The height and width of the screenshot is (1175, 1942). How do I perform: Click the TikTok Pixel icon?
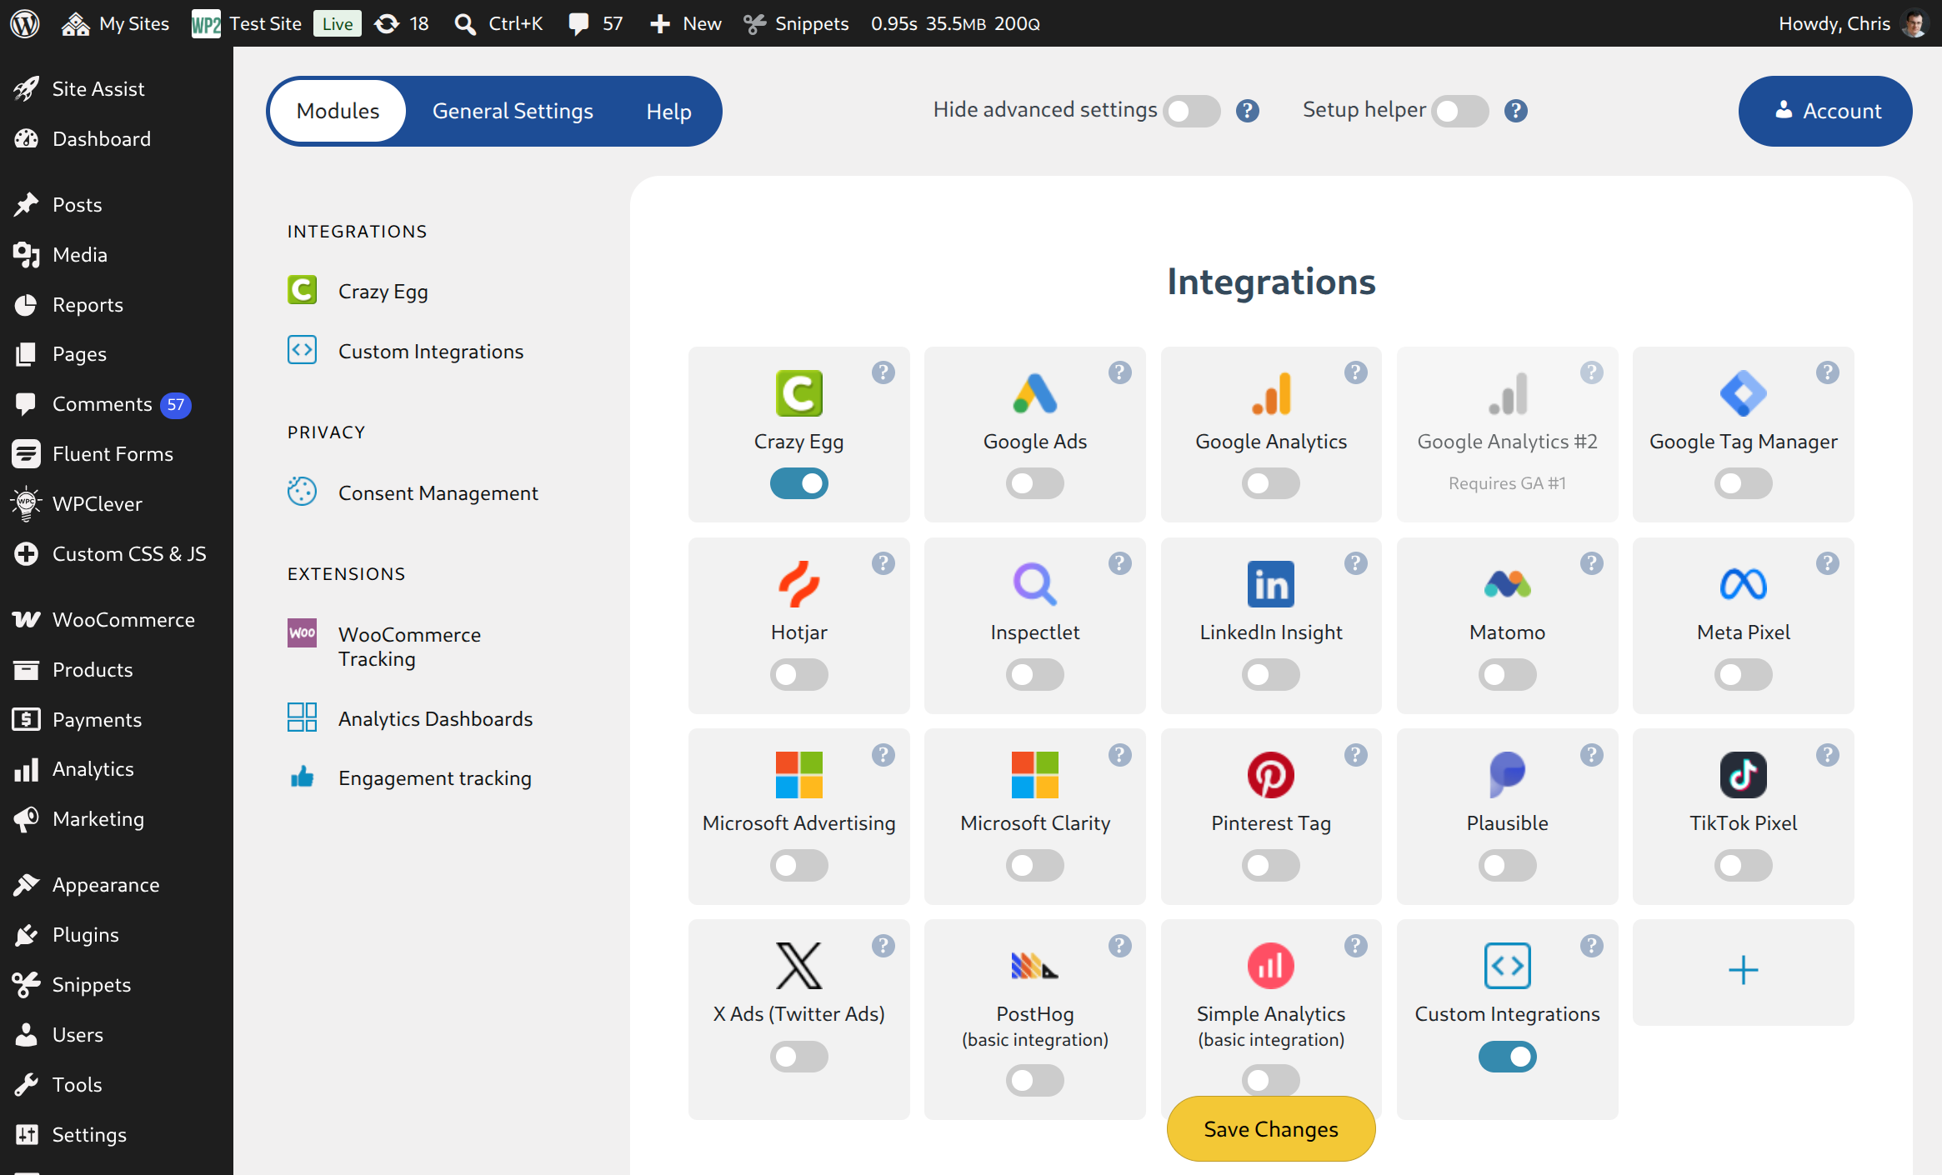click(1743, 775)
